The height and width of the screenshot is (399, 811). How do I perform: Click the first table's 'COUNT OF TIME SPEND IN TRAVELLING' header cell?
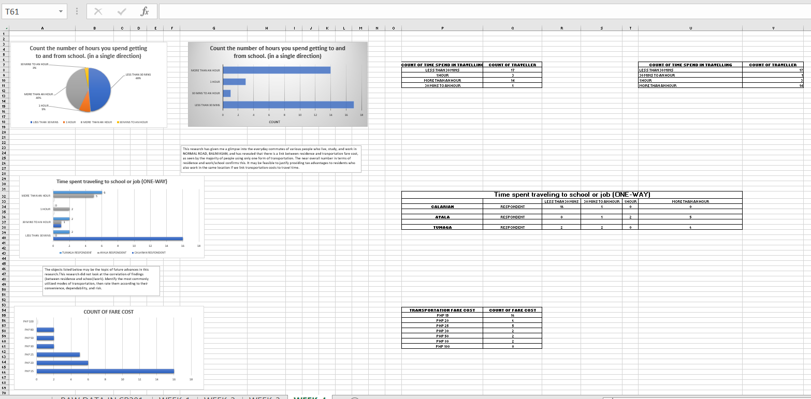tap(442, 65)
